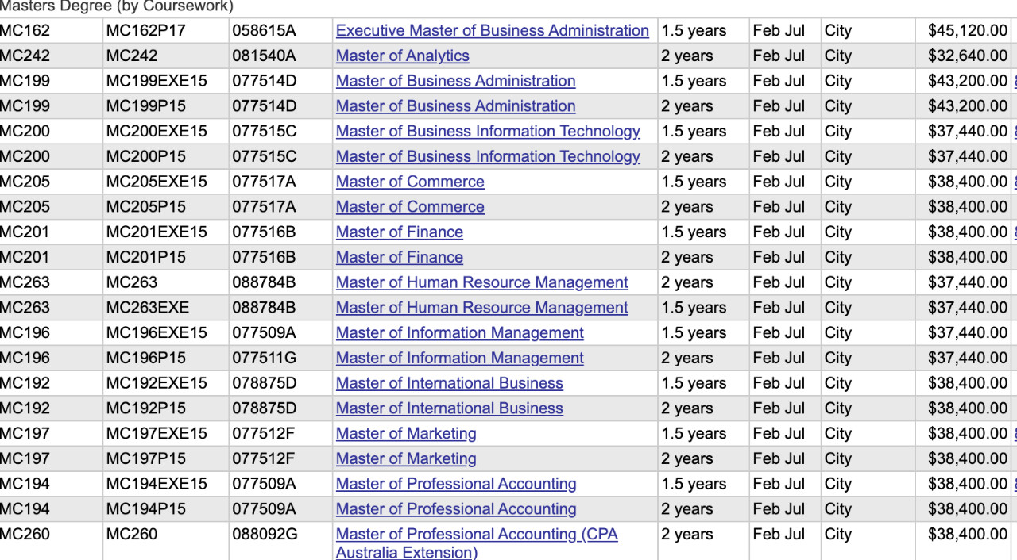This screenshot has width=1017, height=560.
Task: Open Master of Business Information Technology MC200EXE15 link
Action: coord(488,131)
